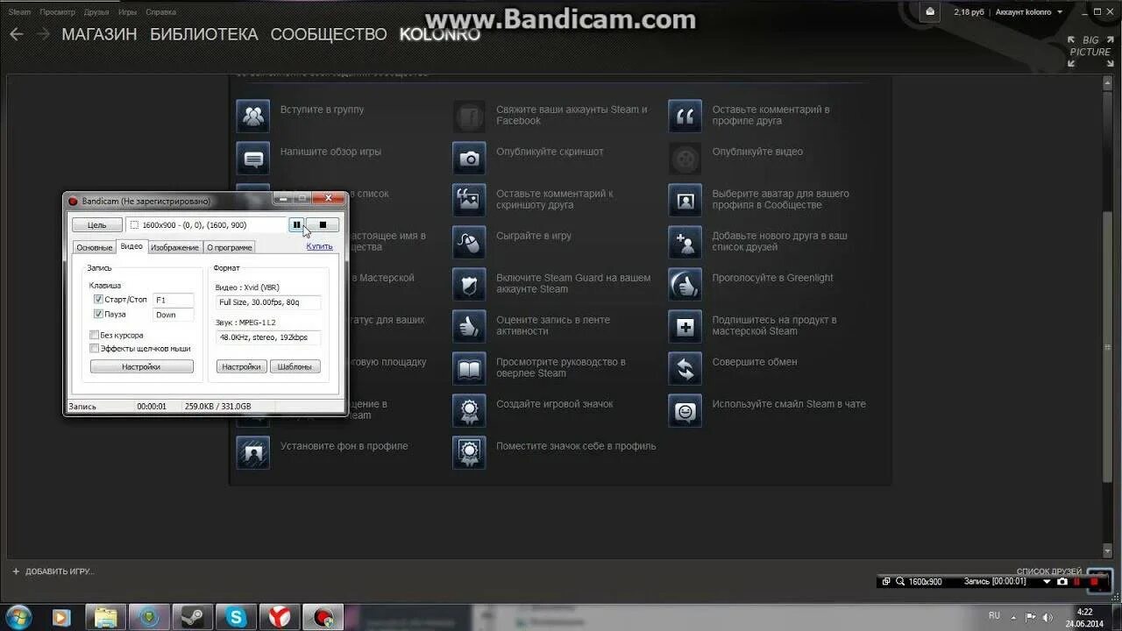
Task: Stop recording in Bandicam window
Action: point(323,225)
